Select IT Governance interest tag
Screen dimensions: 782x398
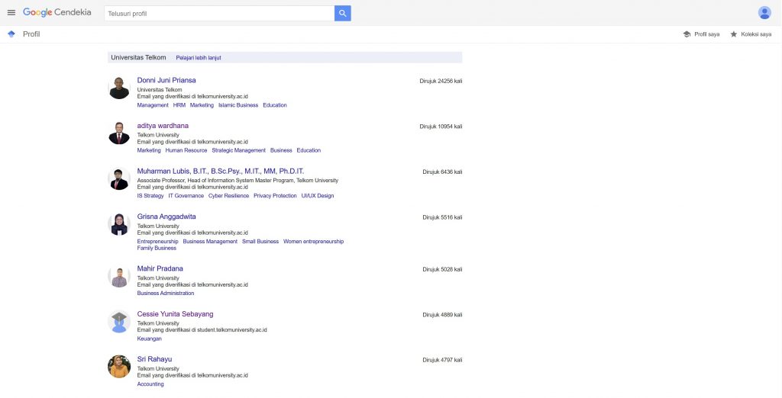[x=186, y=196]
